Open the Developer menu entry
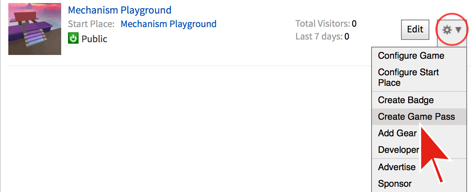The width and height of the screenshot is (472, 192). tap(398, 150)
